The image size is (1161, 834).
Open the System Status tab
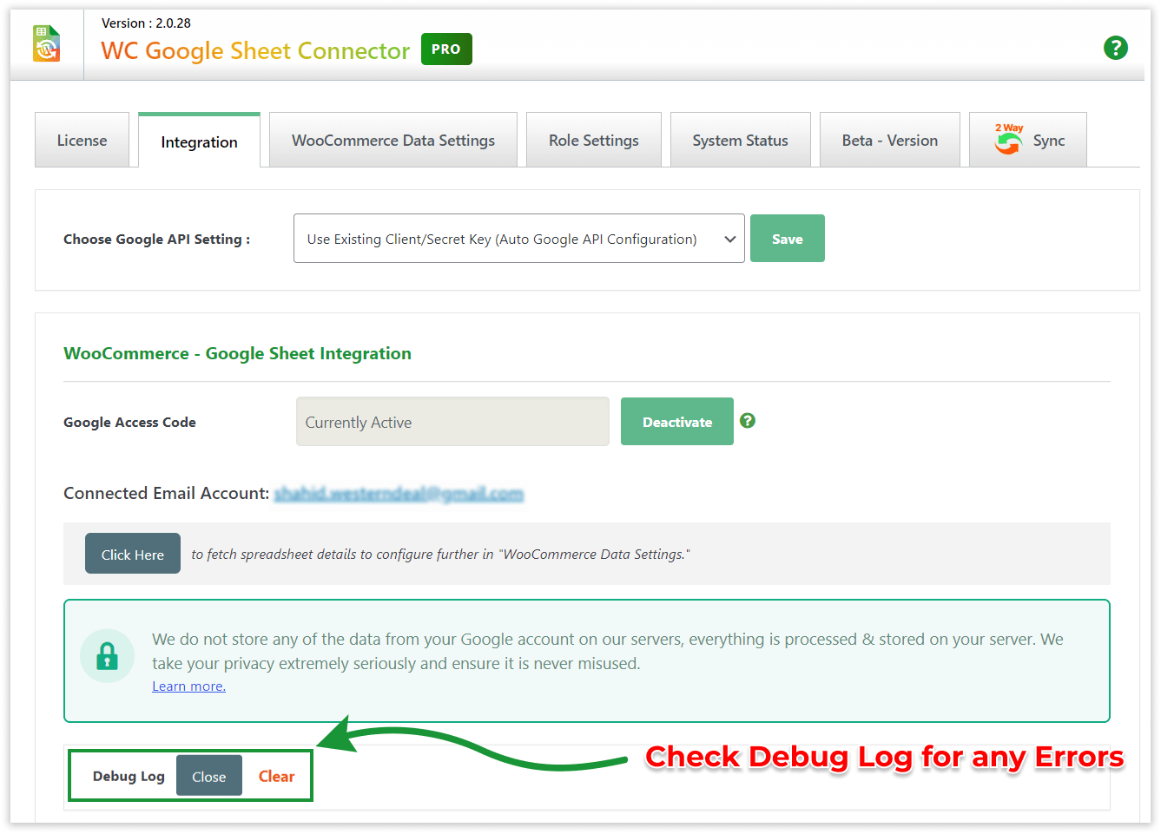pos(740,139)
